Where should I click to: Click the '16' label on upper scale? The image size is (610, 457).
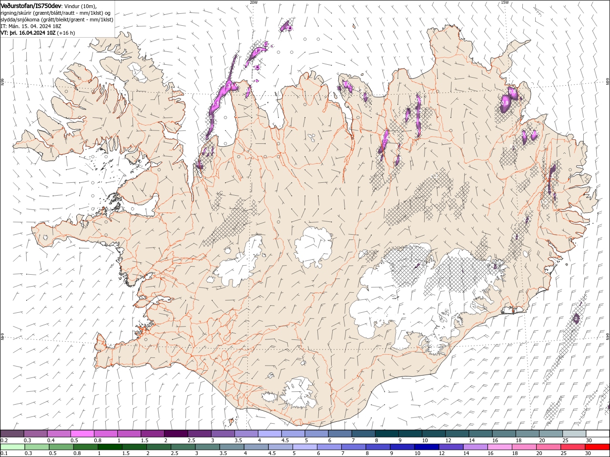[495, 440]
